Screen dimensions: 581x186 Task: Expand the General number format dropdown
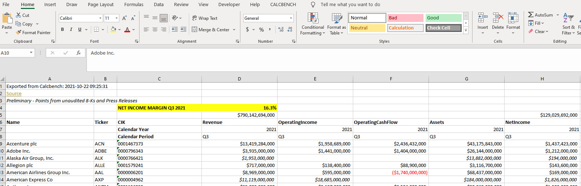[x=291, y=18]
